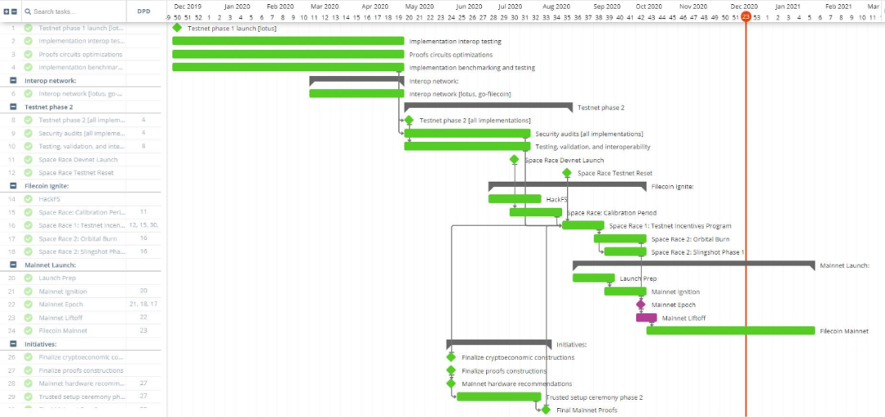Viewport: 885px width, 417px height.
Task: Collapse the Filecoin Ignite group
Action: (13, 186)
